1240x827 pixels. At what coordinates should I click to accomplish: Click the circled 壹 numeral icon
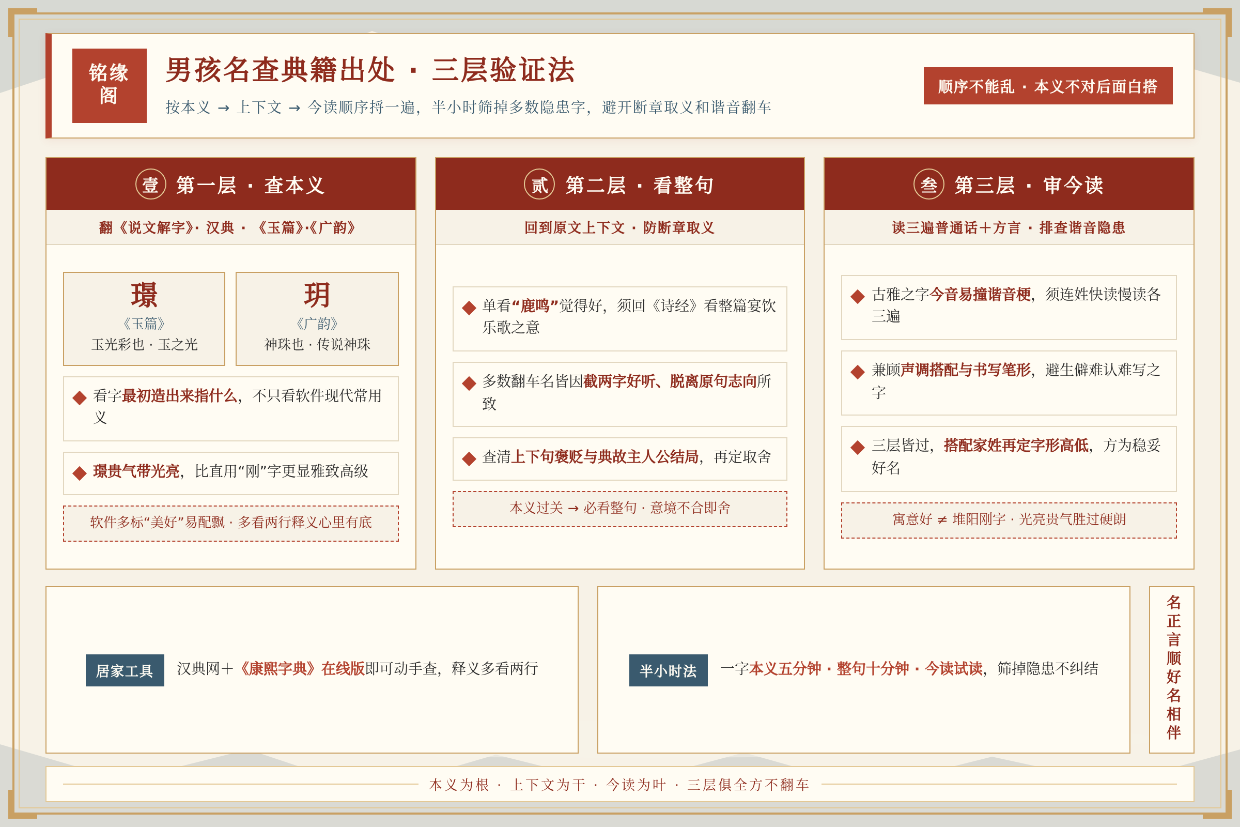[x=151, y=184]
